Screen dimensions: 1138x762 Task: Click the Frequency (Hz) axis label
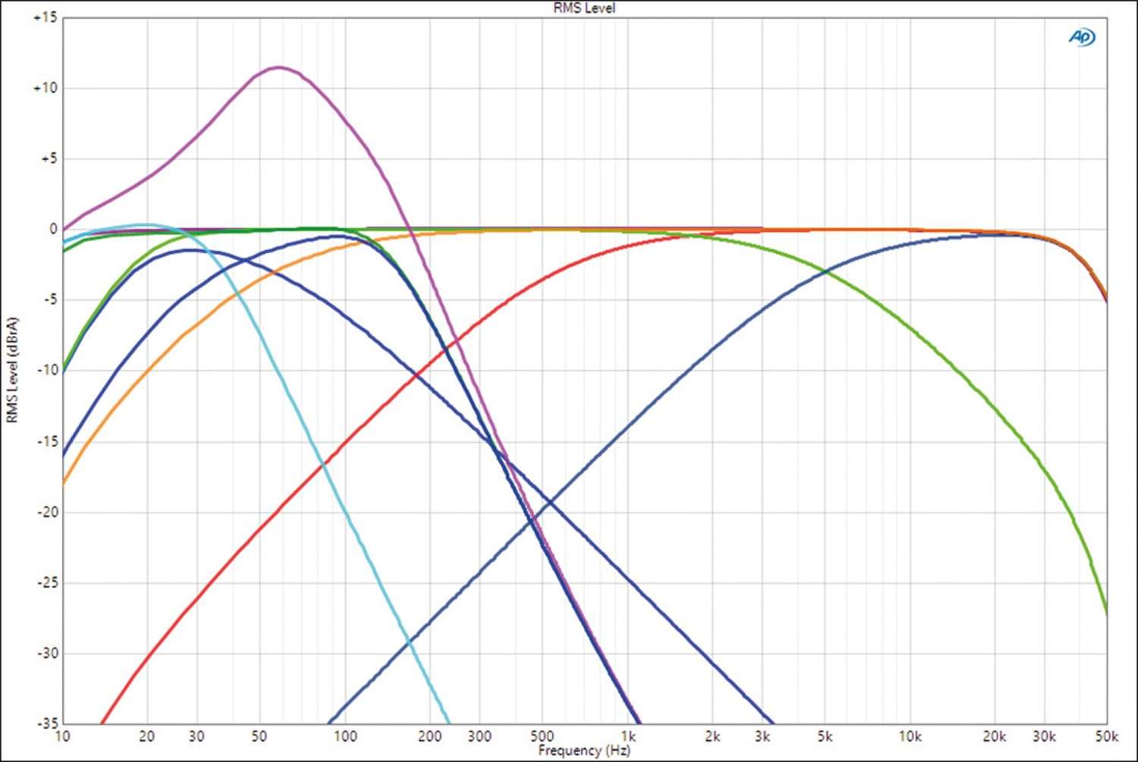pyautogui.click(x=583, y=751)
